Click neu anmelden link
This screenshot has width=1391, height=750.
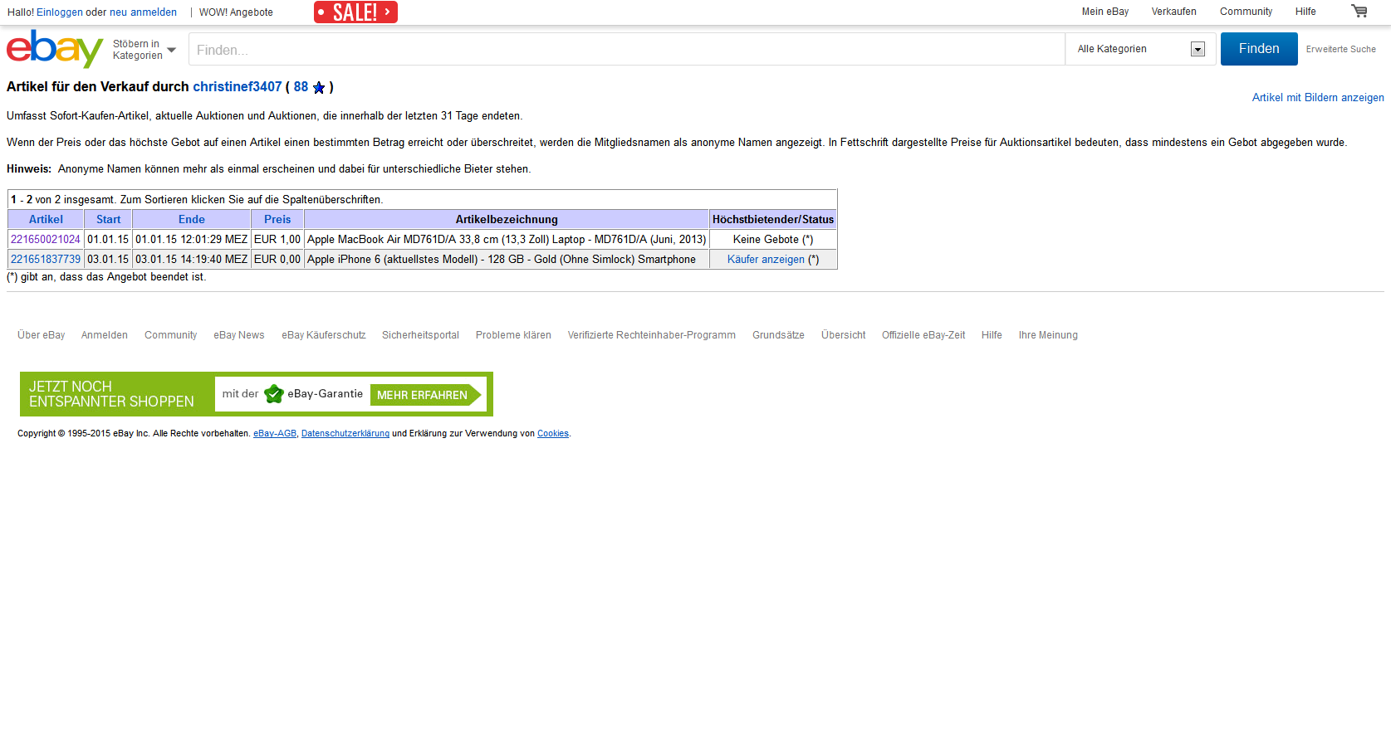point(143,12)
